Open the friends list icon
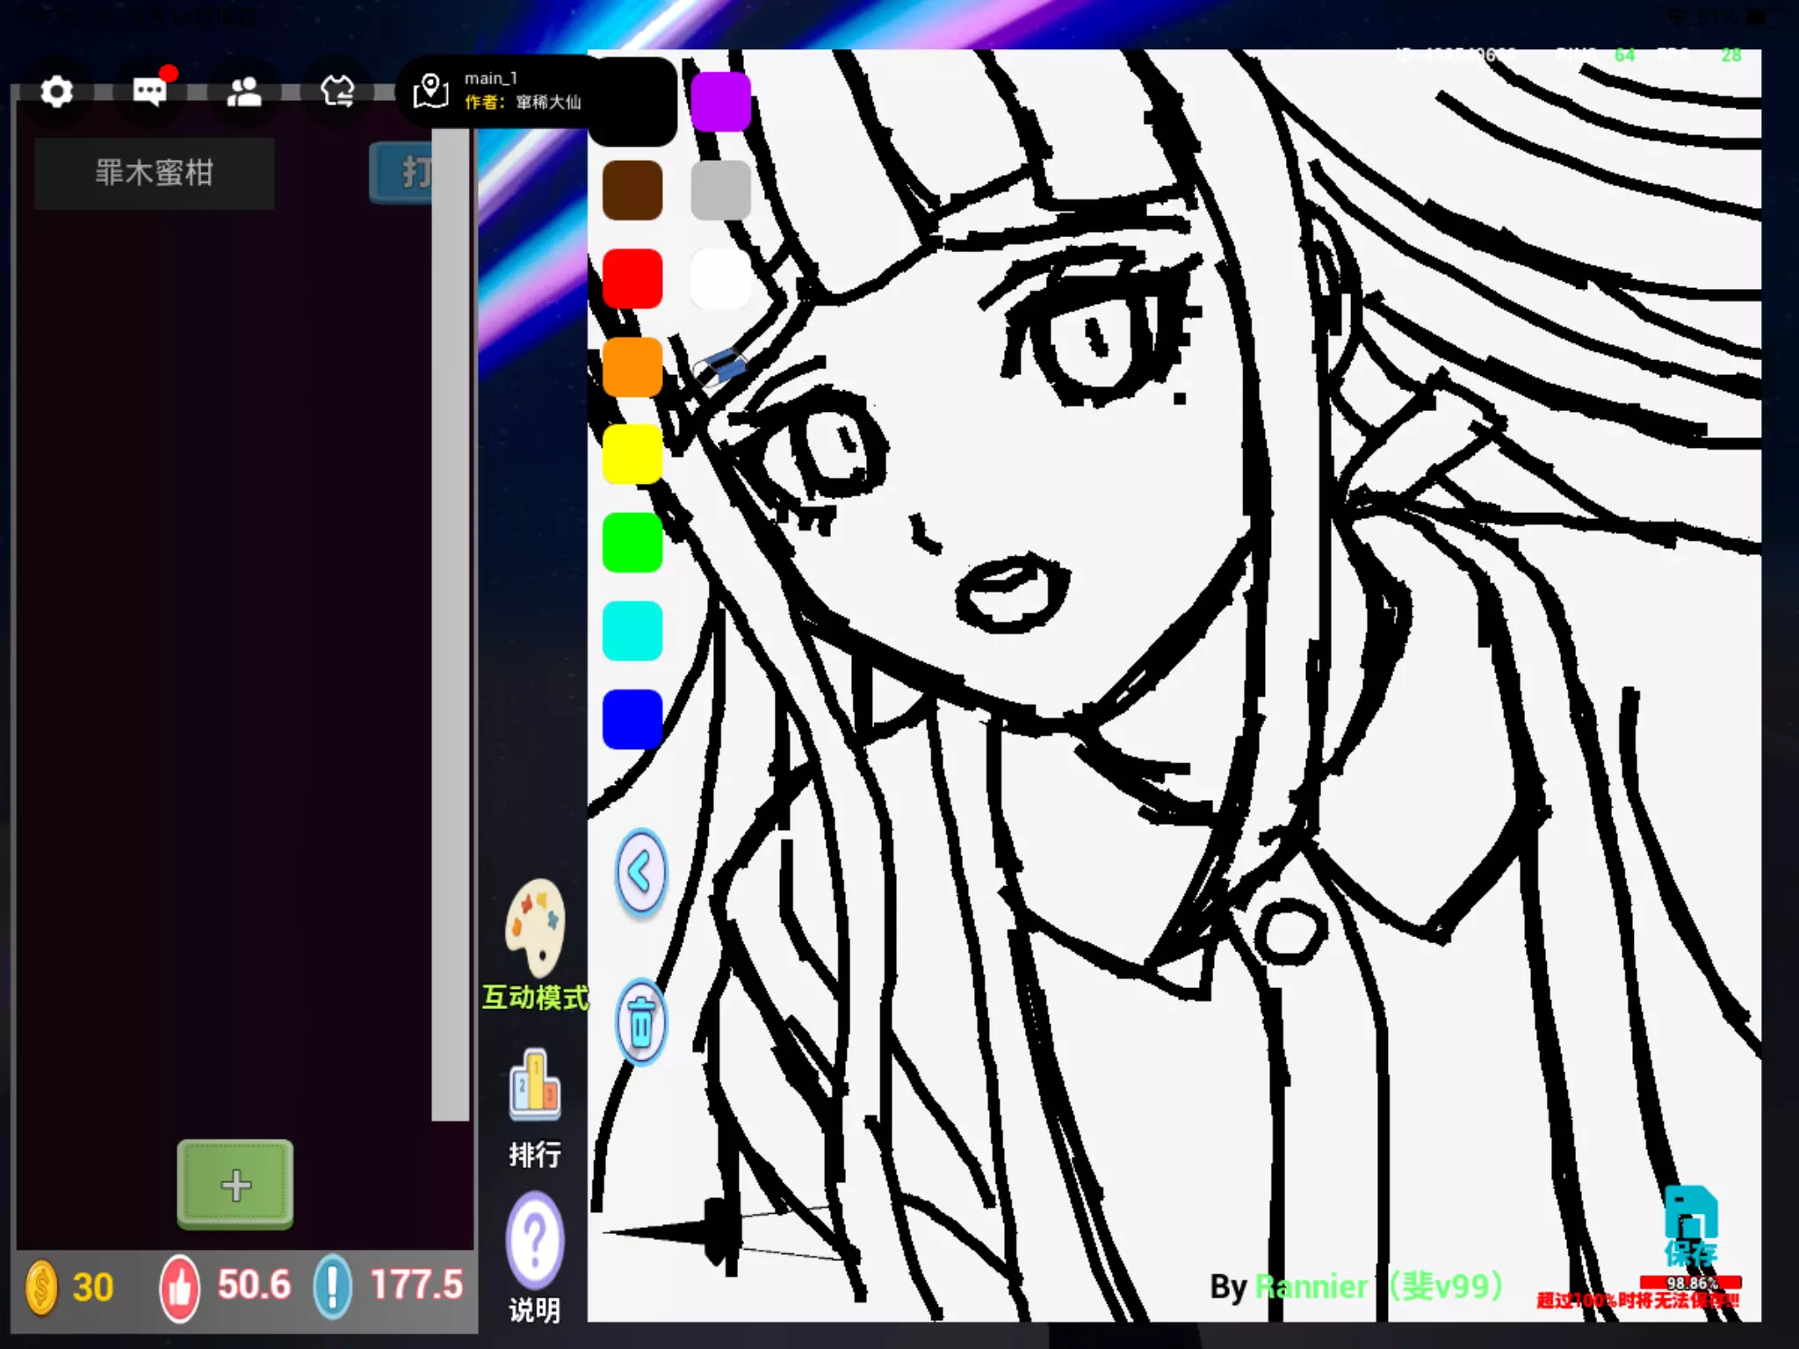Viewport: 1799px width, 1349px height. [x=243, y=91]
